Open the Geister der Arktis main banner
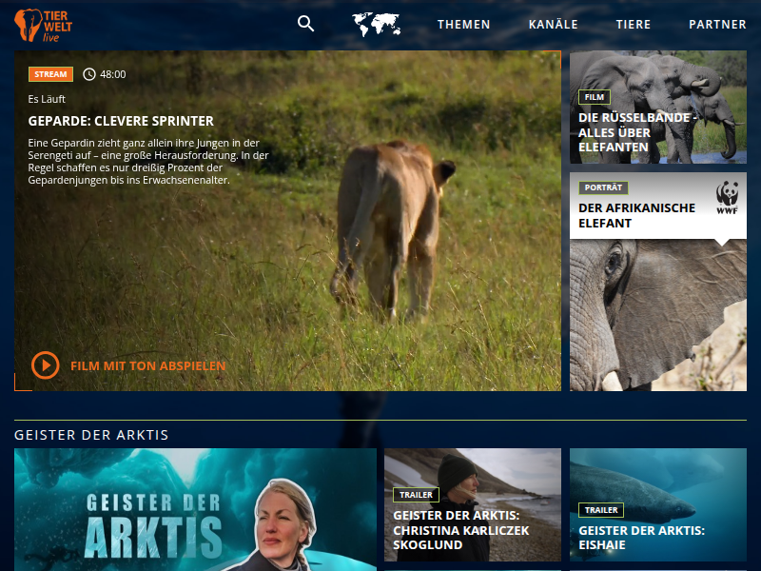 pos(195,509)
